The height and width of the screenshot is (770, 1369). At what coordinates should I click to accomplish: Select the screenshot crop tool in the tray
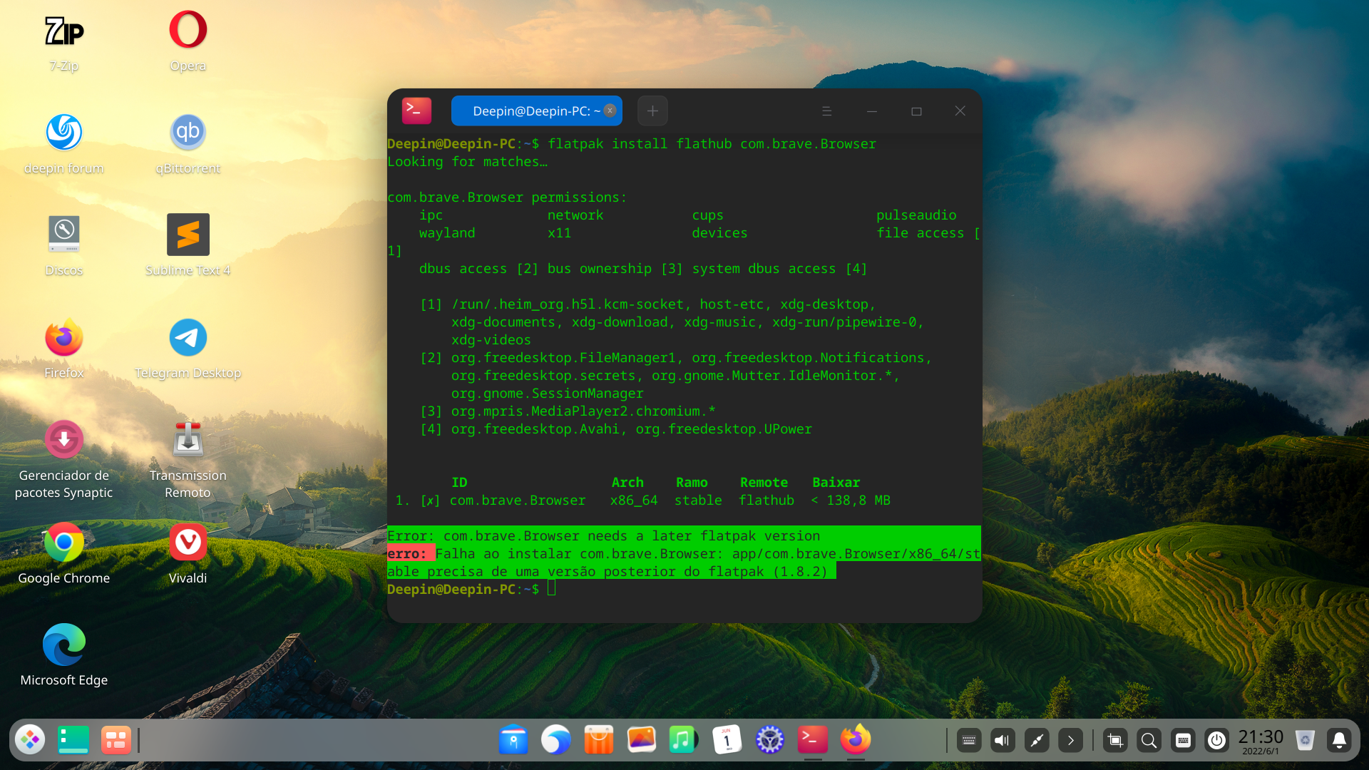[1114, 740]
